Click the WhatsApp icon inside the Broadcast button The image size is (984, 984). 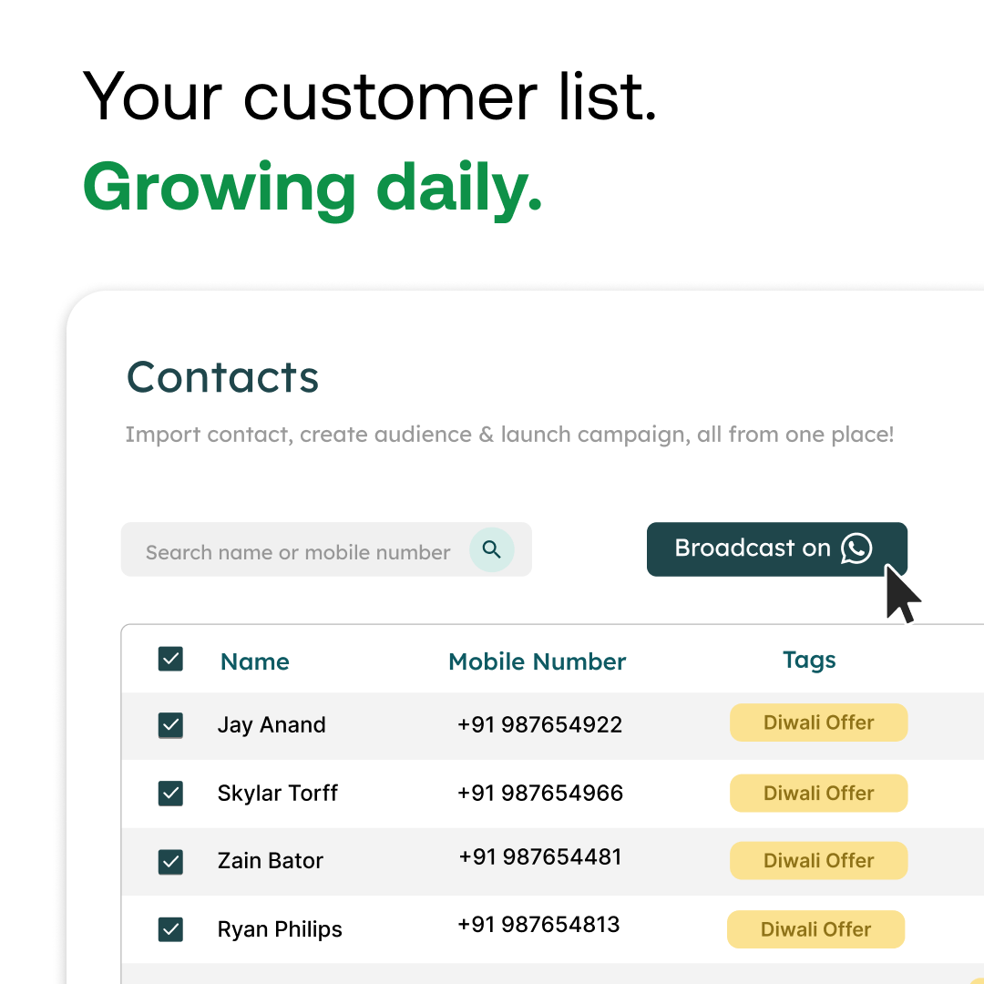[855, 548]
